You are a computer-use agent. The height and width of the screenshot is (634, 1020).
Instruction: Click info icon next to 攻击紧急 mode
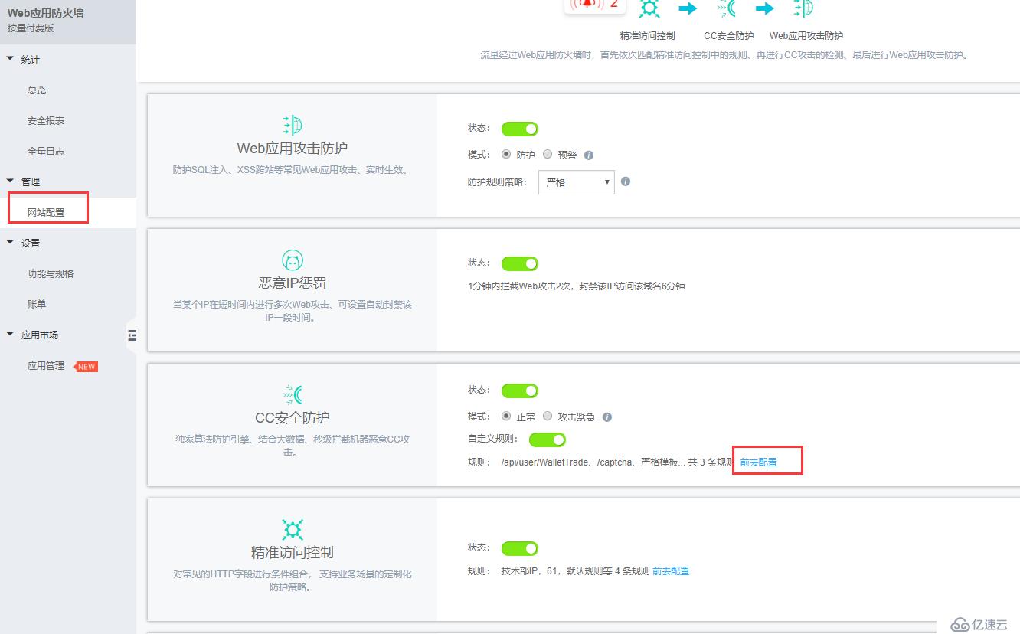(607, 417)
